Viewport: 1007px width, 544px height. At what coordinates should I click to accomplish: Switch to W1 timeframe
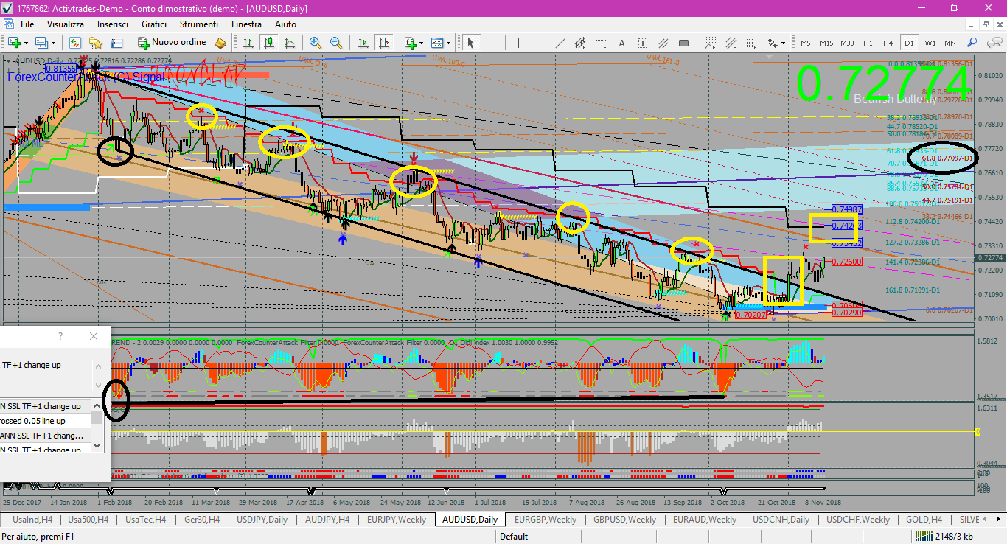[x=930, y=43]
